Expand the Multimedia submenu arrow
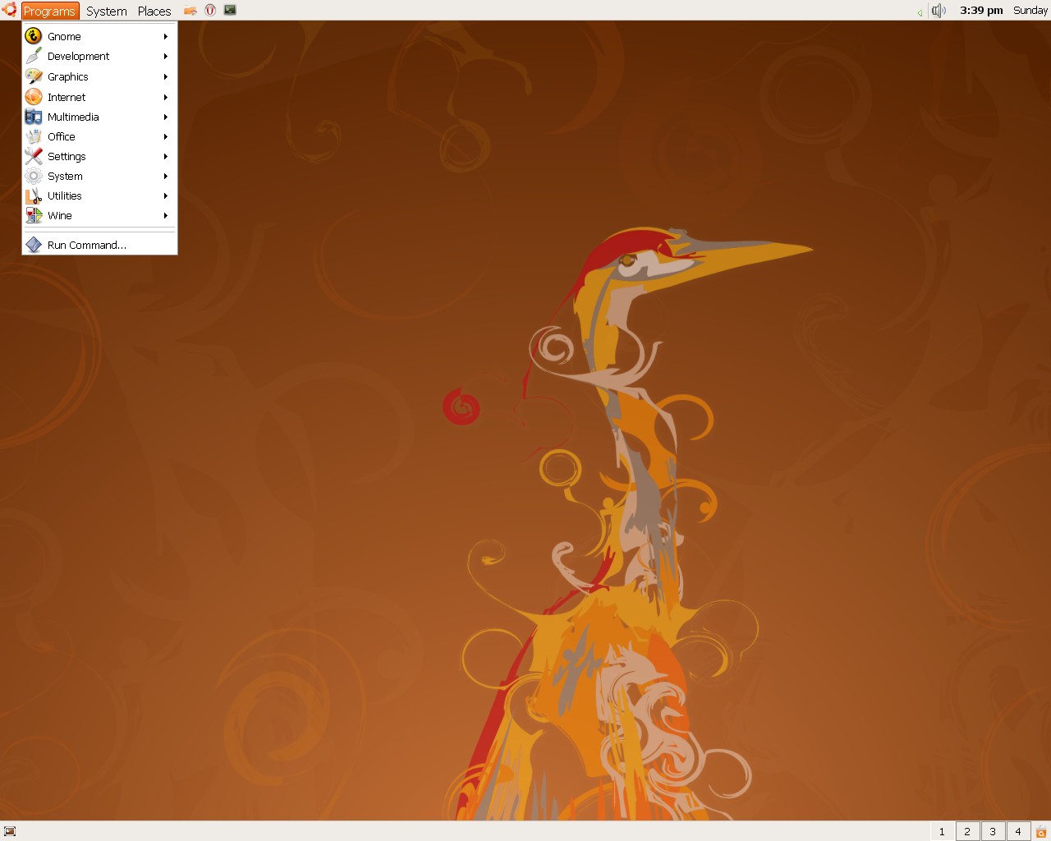This screenshot has width=1051, height=841. (x=166, y=117)
